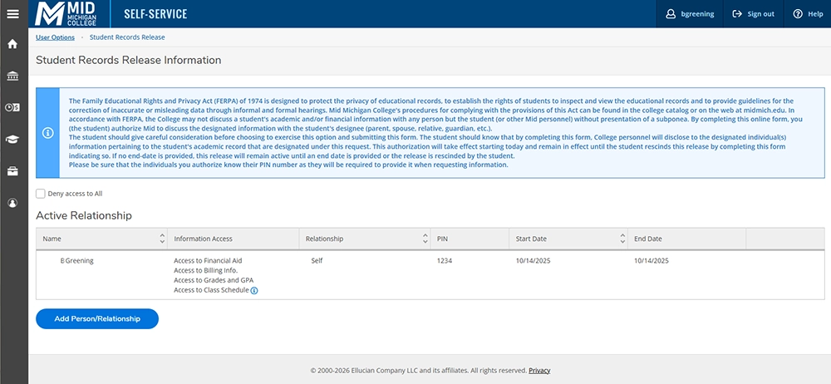Open the Financial Aid money icon in sidebar
831x384 pixels.
pyautogui.click(x=12, y=108)
